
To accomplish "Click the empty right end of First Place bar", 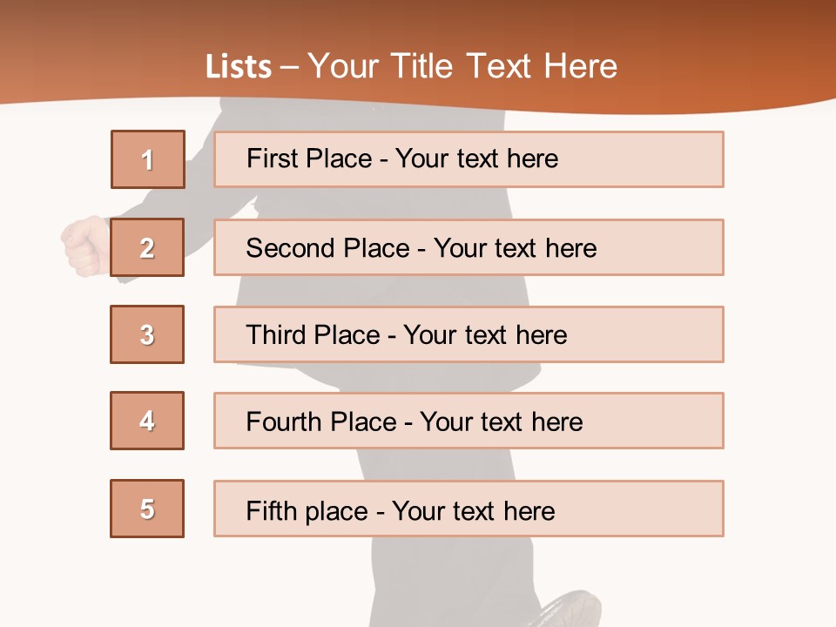I will pyautogui.click(x=640, y=159).
